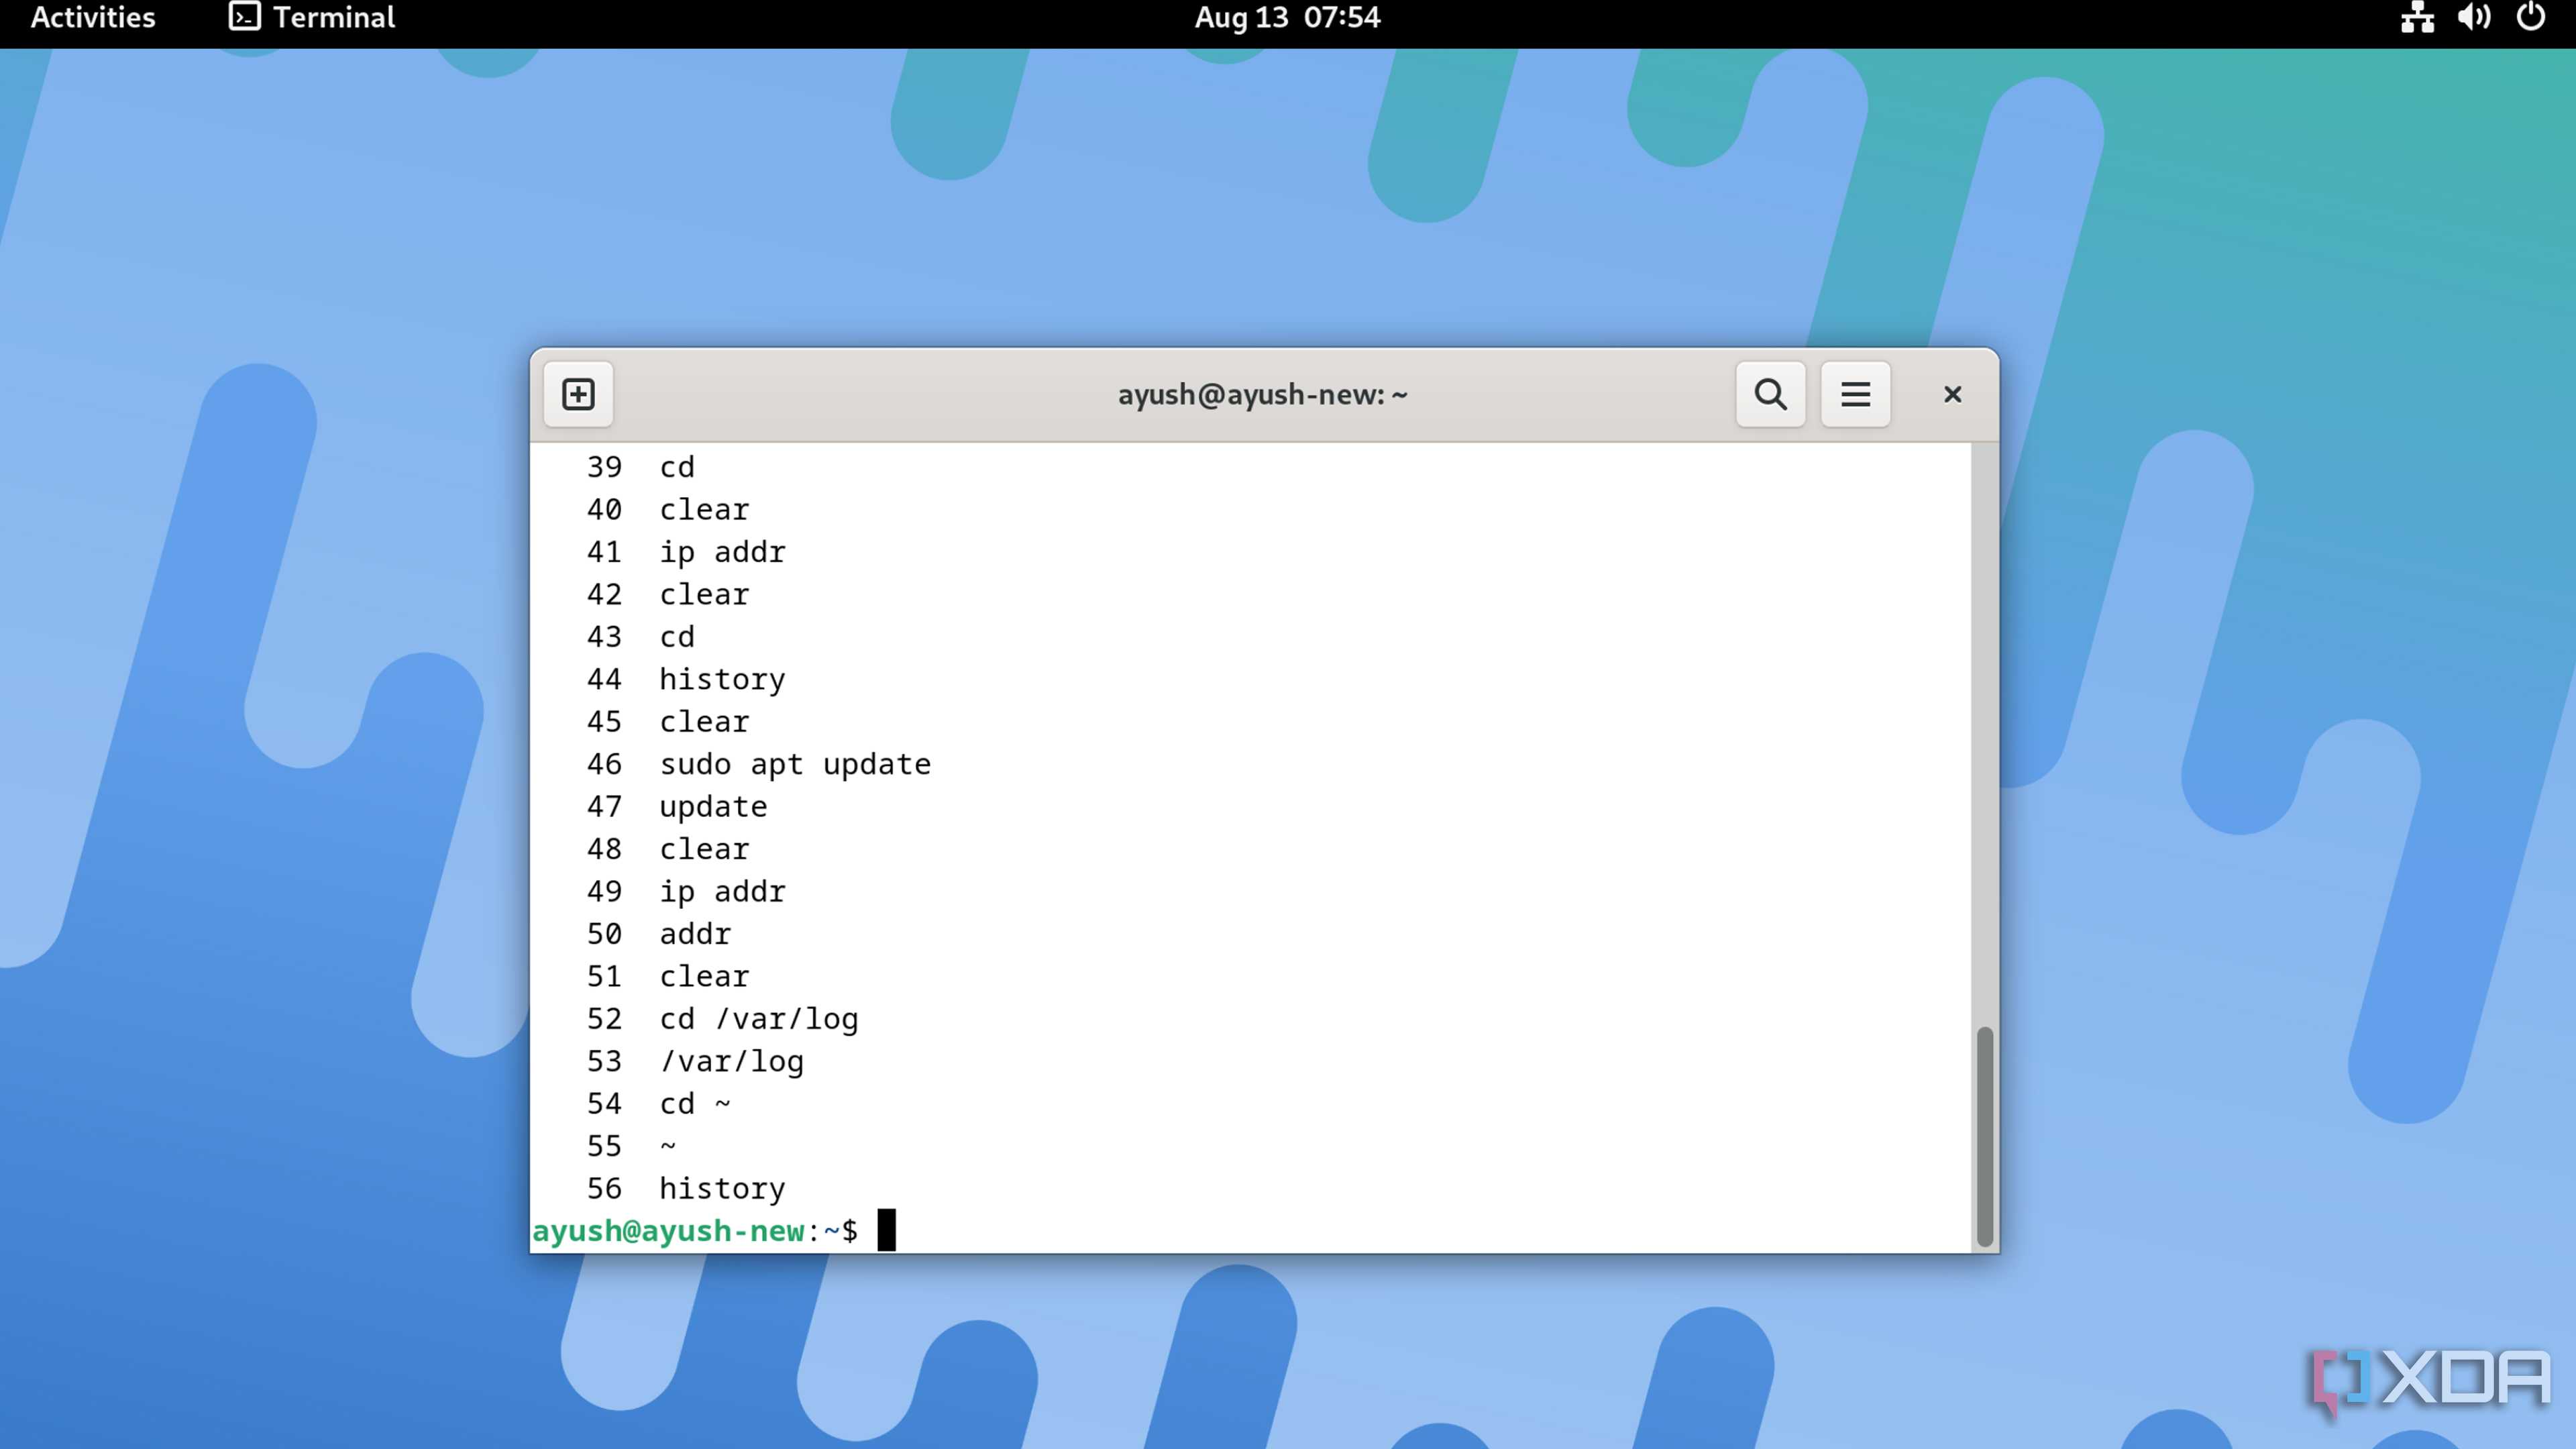The height and width of the screenshot is (1449, 2576).
Task: Click the 'sudo apt update' history line
Action: click(x=795, y=764)
